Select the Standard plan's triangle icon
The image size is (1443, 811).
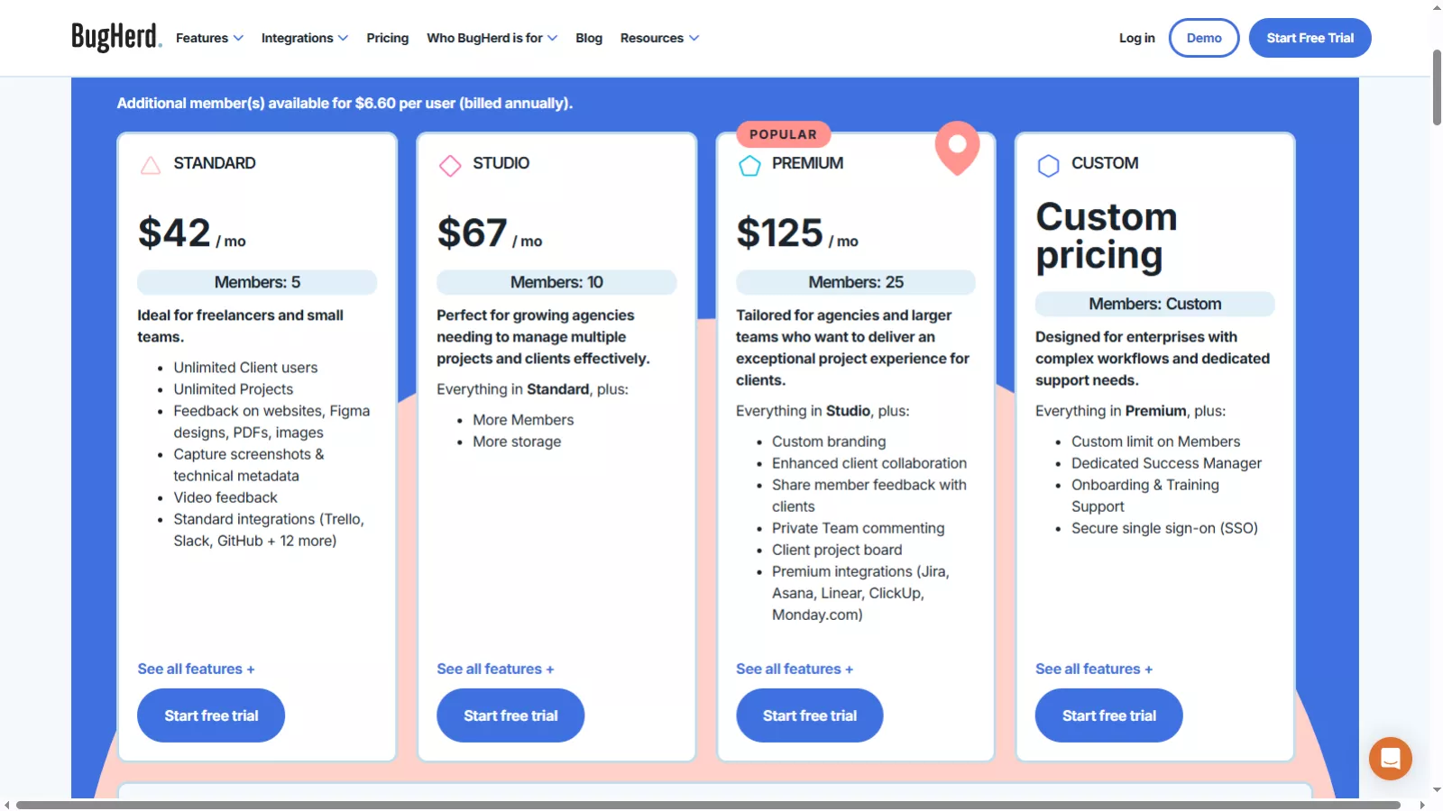pos(150,165)
